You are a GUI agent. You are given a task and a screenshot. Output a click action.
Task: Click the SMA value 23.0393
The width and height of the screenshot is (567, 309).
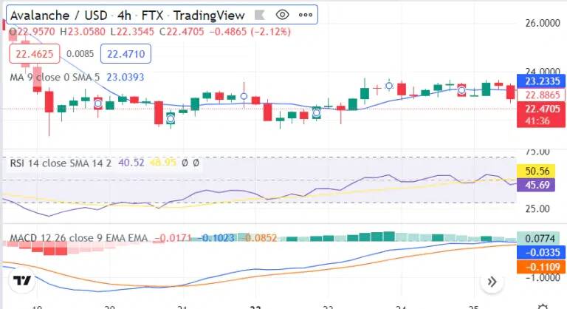pyautogui.click(x=125, y=77)
